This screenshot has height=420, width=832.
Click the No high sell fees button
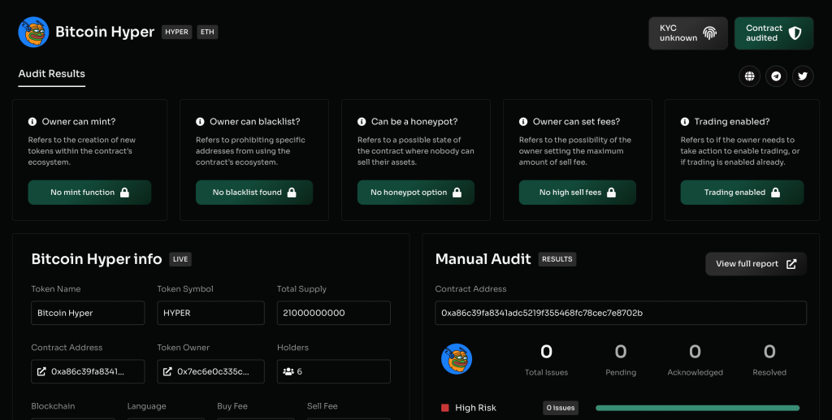pyautogui.click(x=577, y=193)
